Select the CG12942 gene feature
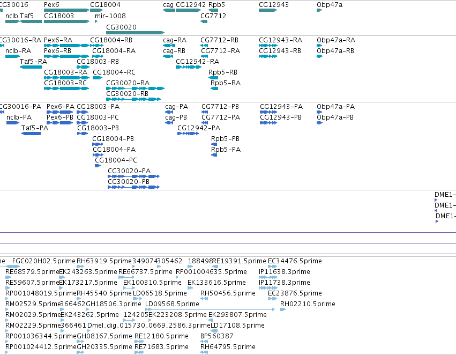The height and width of the screenshot is (355, 456). click(189, 10)
